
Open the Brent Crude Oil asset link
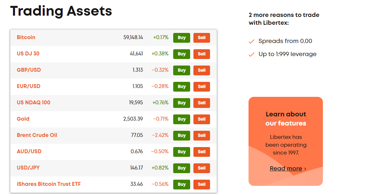(37, 135)
